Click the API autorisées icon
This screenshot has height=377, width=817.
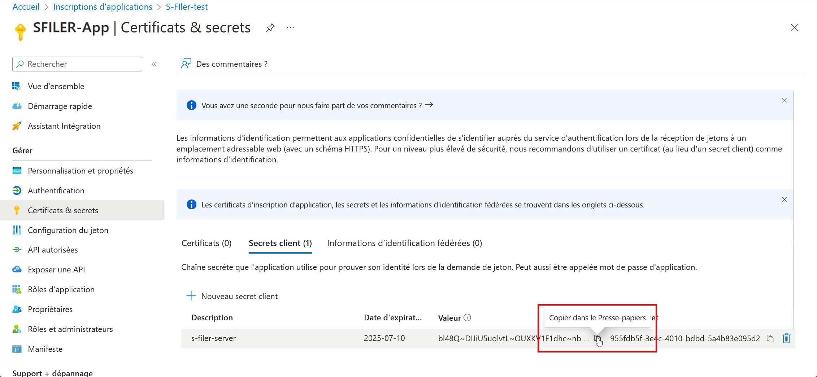tap(17, 250)
